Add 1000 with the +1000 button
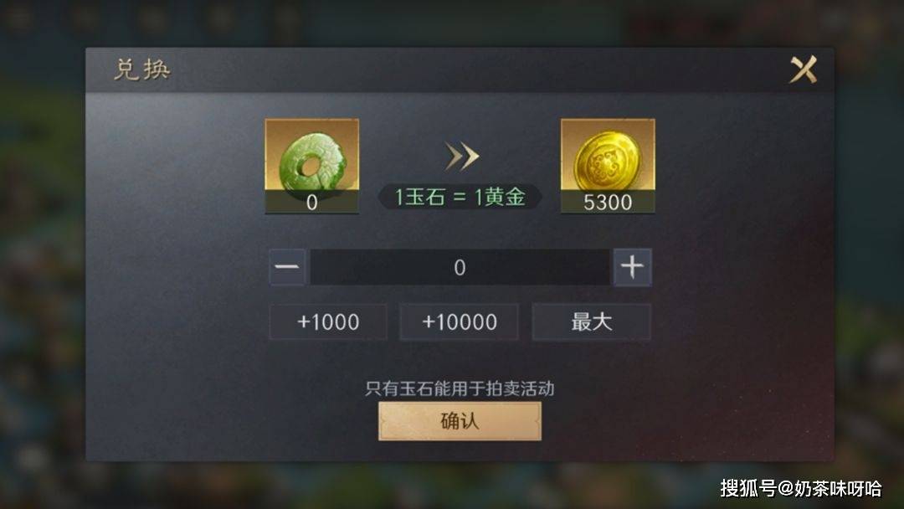 pyautogui.click(x=328, y=321)
